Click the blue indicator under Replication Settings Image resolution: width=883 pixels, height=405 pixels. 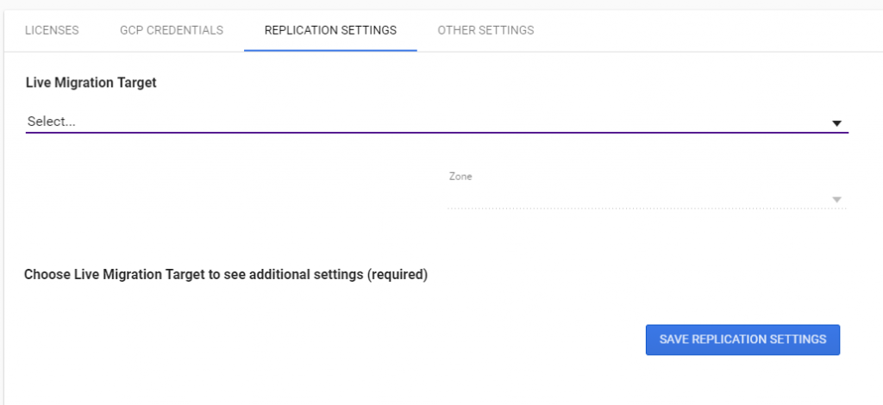point(330,50)
